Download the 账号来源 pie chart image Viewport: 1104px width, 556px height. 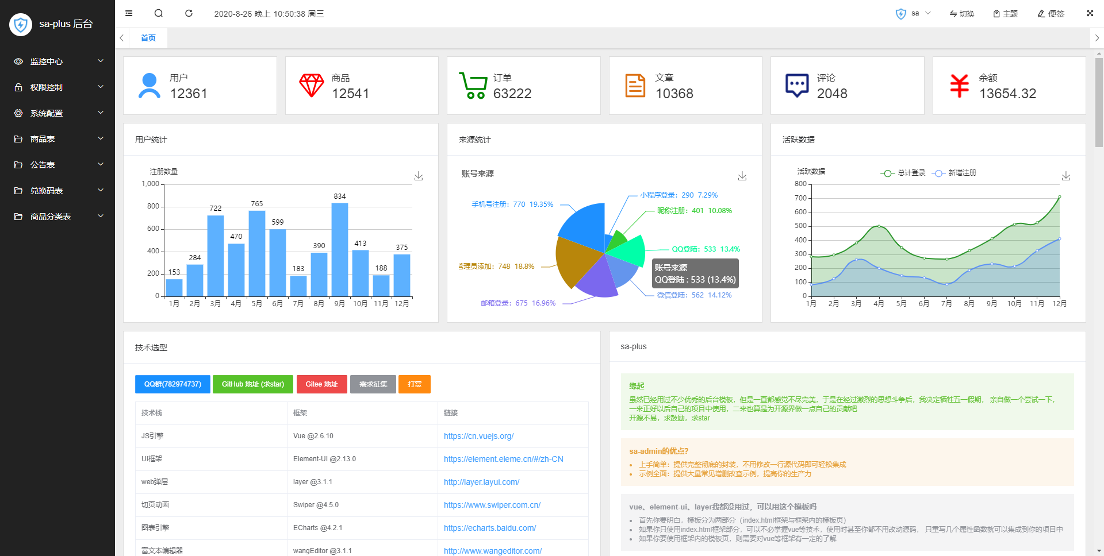(742, 176)
